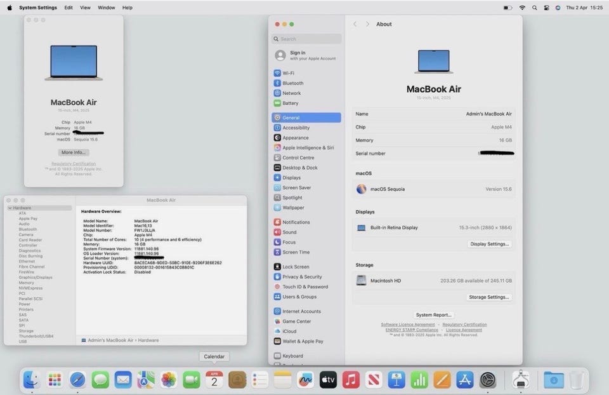Open Regulatory Certification in About This Mac

(74, 164)
